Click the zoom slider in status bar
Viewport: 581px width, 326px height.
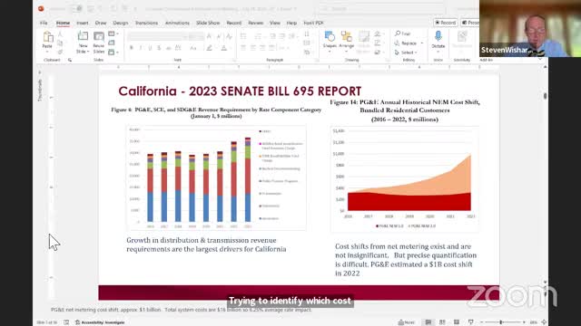[x=502, y=322]
